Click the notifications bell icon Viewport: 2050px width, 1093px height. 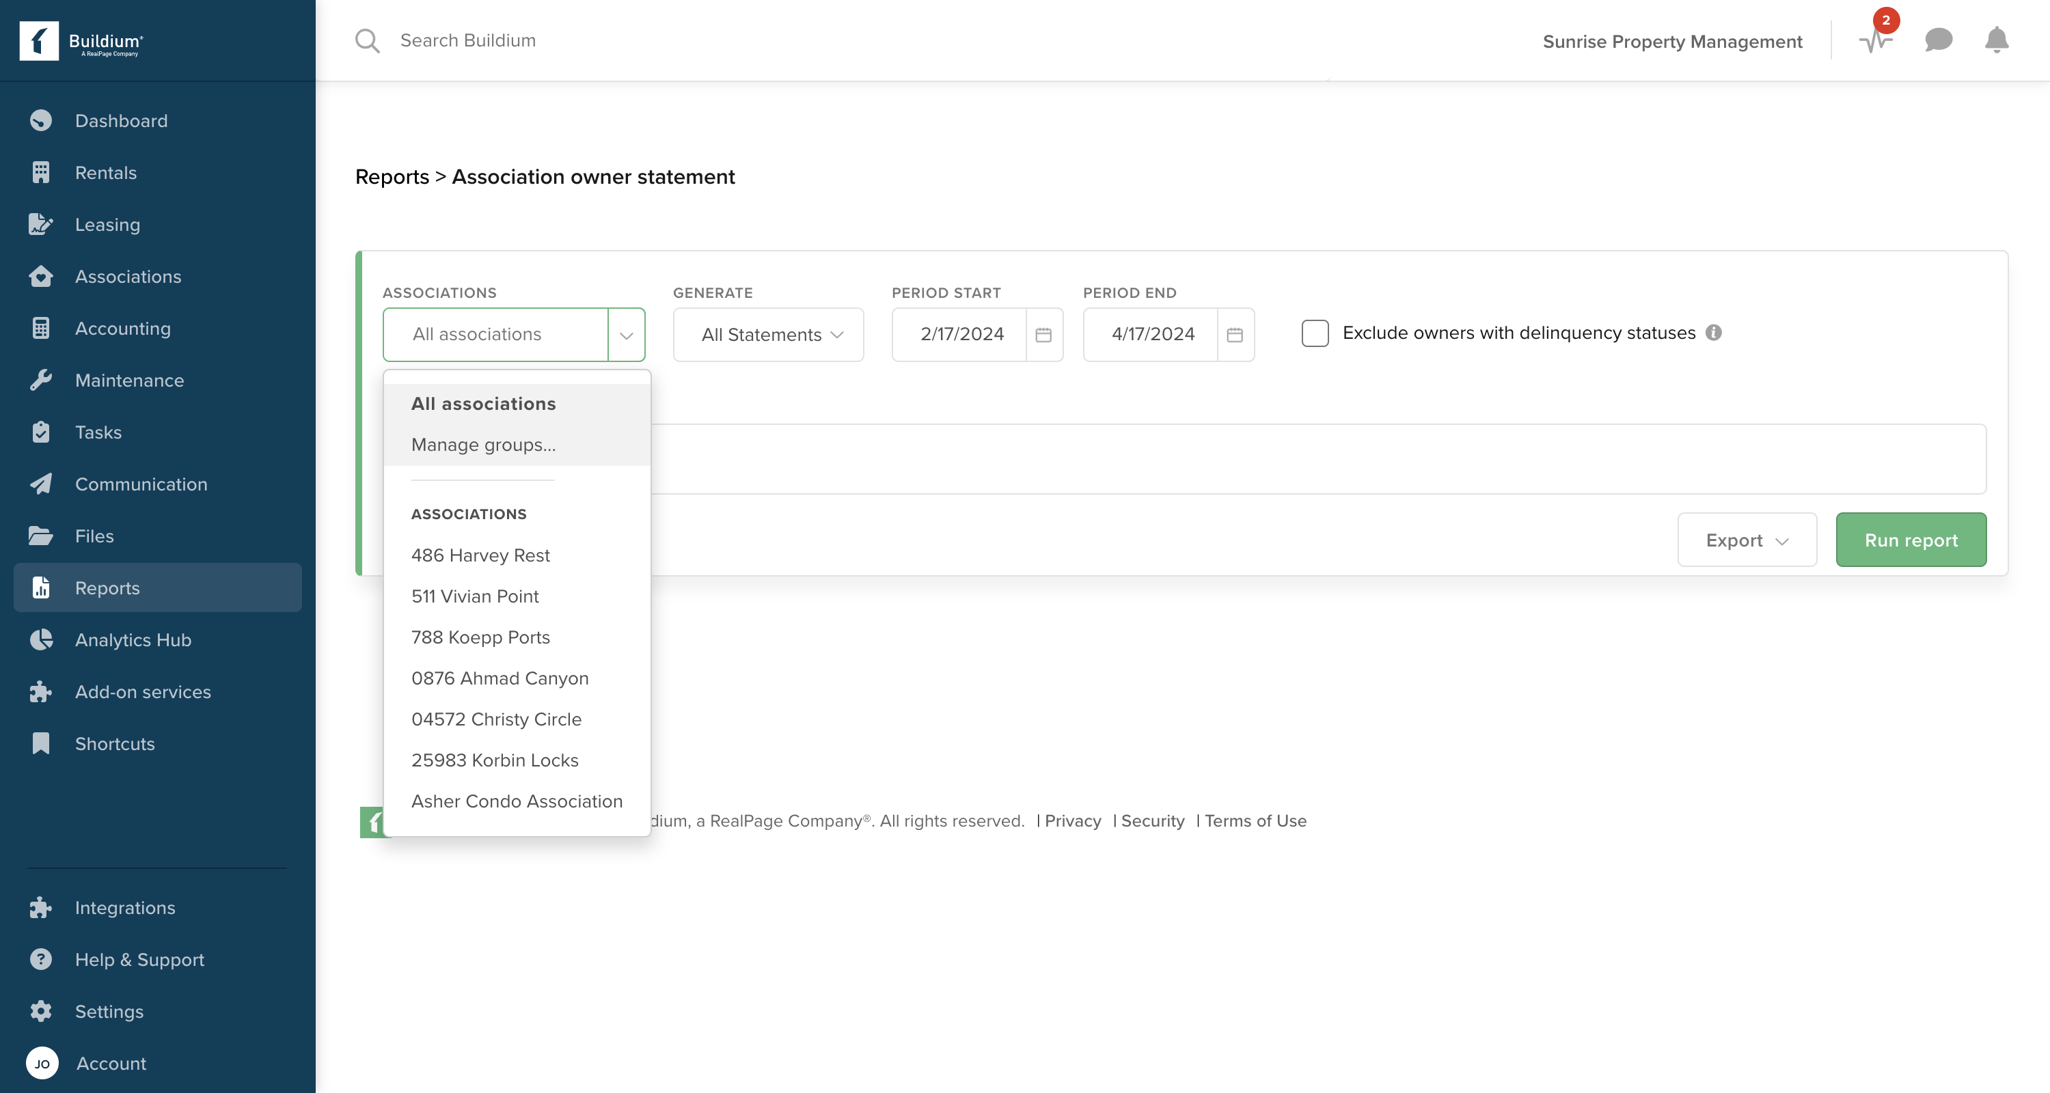(1996, 40)
